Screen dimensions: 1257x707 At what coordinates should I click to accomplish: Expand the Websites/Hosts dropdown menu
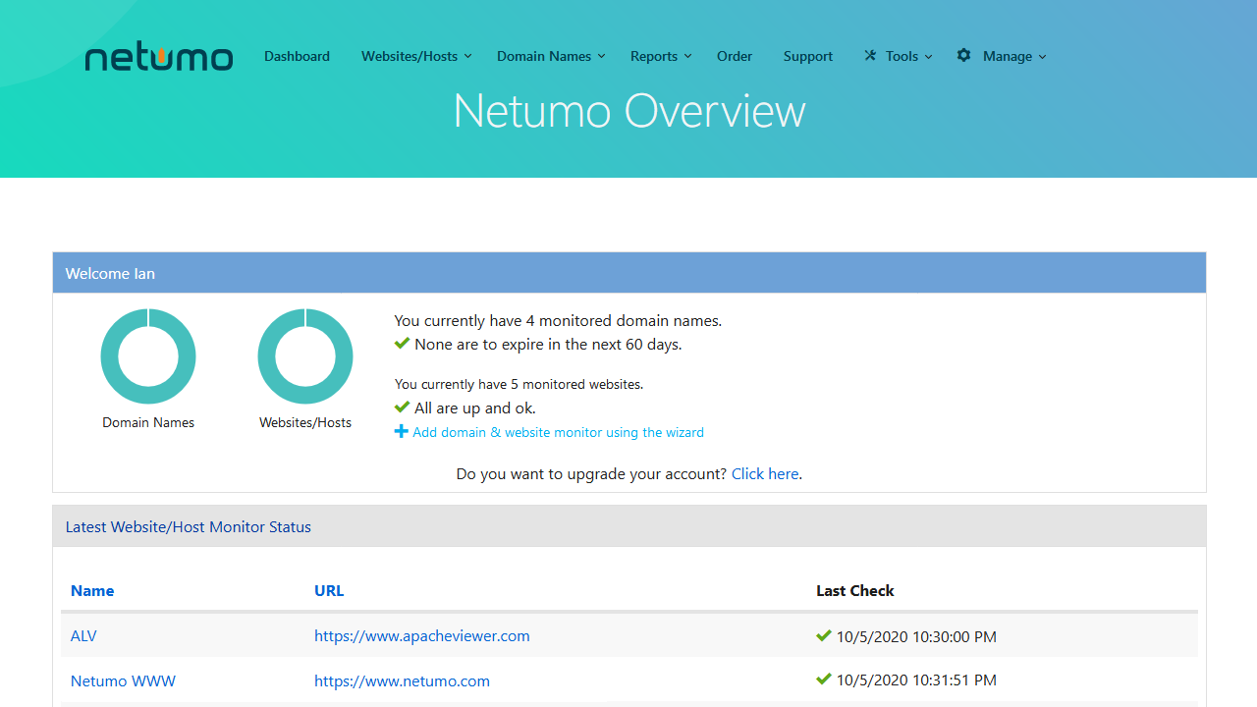[x=416, y=56]
